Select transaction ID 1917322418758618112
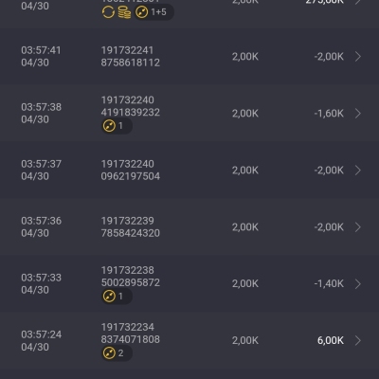The image size is (379, 379). click(131, 57)
